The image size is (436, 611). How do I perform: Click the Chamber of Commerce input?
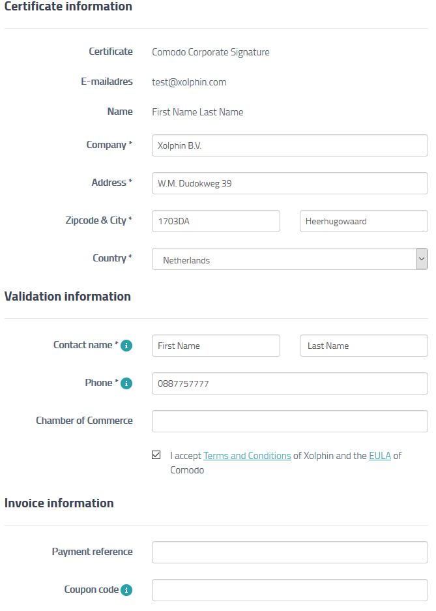click(x=289, y=421)
